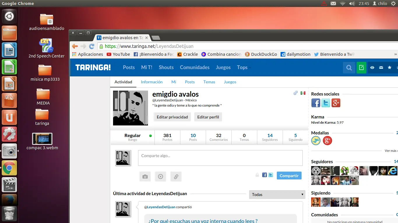Screen dimensions: 398x223
Task: Click the TARINGA! logo
Action: click(x=93, y=68)
